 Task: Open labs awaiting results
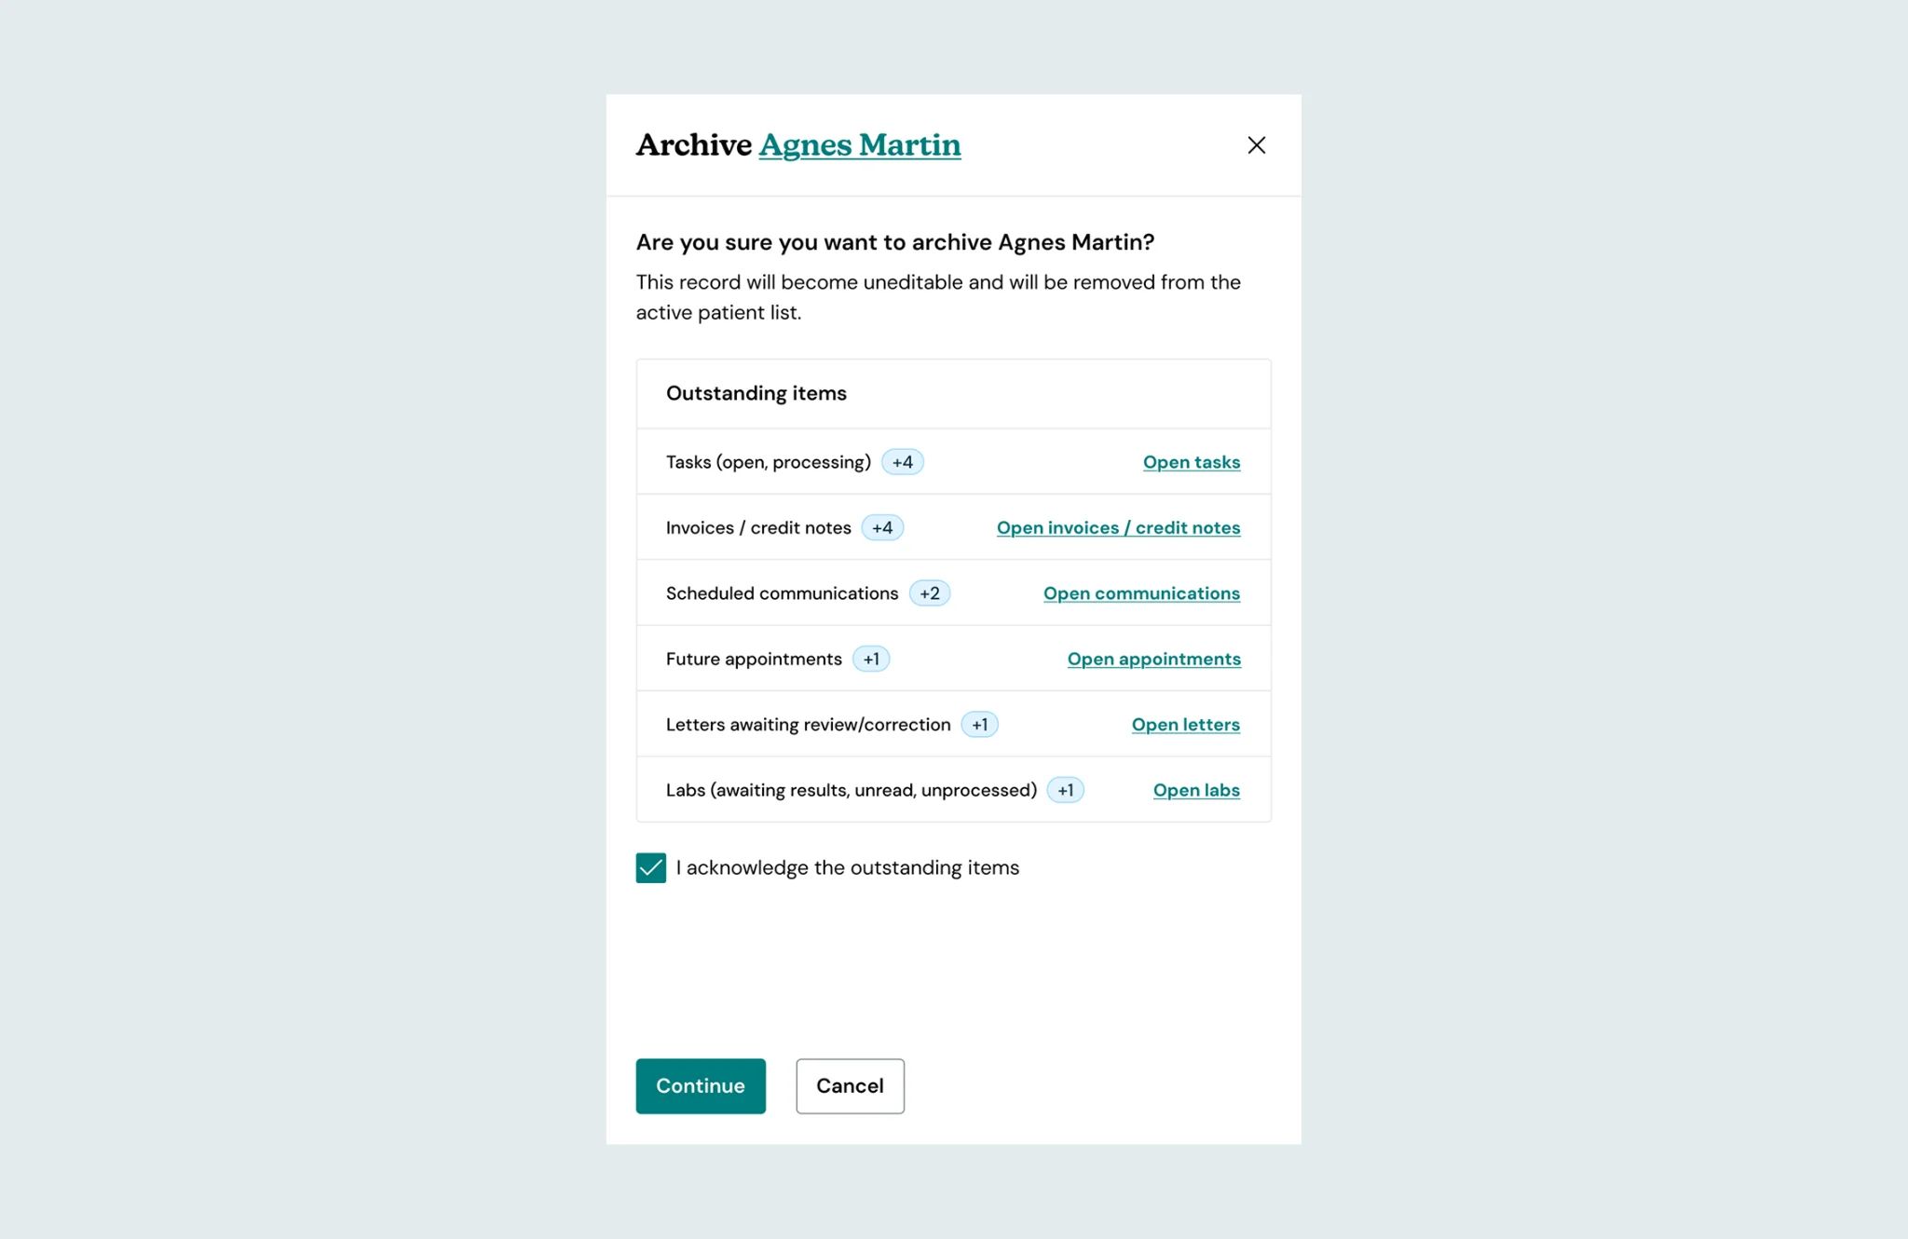[x=1196, y=789]
